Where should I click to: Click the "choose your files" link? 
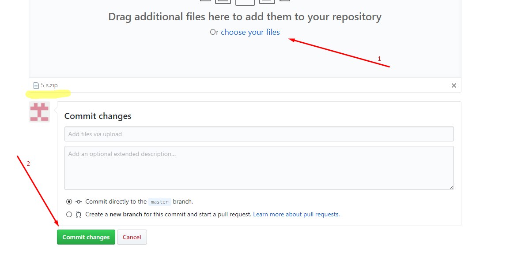point(250,32)
